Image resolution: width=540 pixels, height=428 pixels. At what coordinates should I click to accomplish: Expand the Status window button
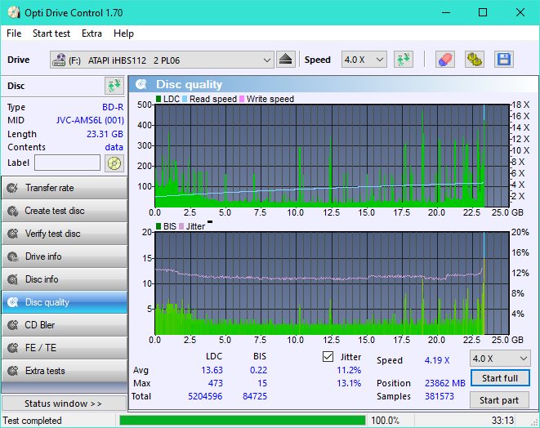64,403
